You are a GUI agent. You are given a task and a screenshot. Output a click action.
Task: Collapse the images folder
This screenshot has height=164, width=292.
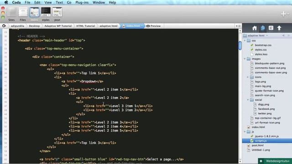pos(245,59)
